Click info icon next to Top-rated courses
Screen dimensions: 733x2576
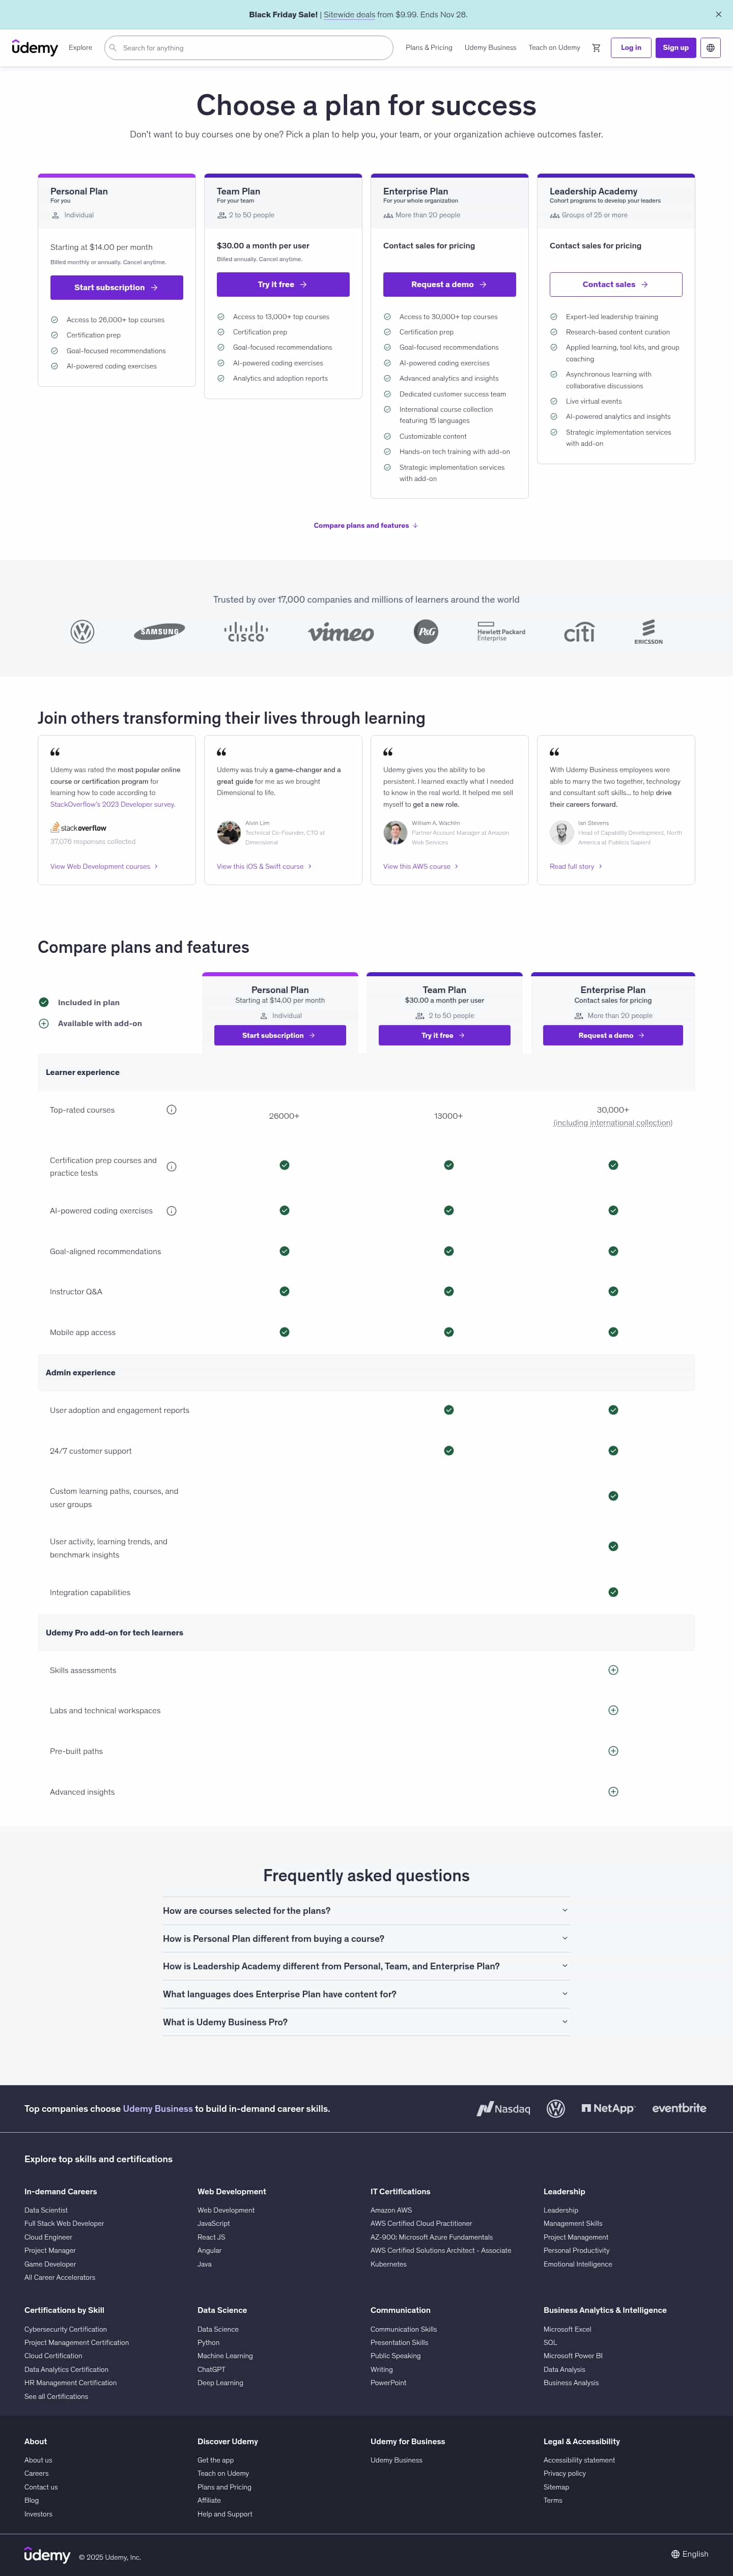[x=171, y=1110]
